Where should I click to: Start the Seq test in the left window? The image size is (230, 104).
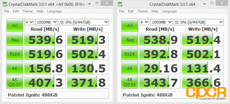click(x=15, y=39)
